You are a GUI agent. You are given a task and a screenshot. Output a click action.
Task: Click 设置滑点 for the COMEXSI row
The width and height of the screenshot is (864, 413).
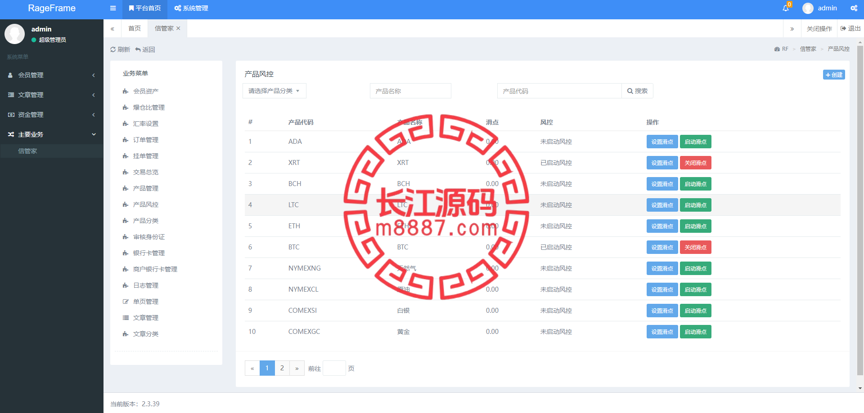point(662,311)
